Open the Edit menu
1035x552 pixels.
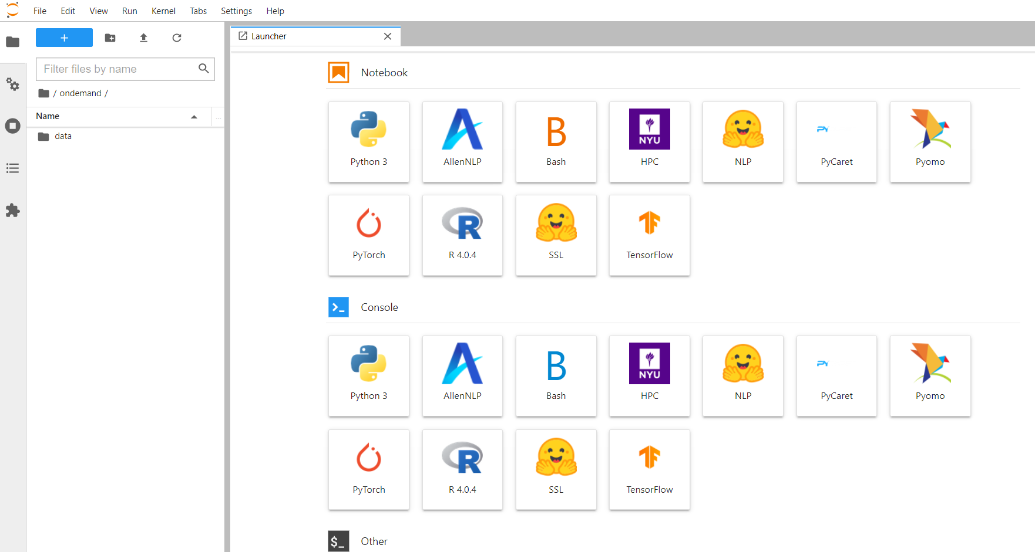pos(68,11)
